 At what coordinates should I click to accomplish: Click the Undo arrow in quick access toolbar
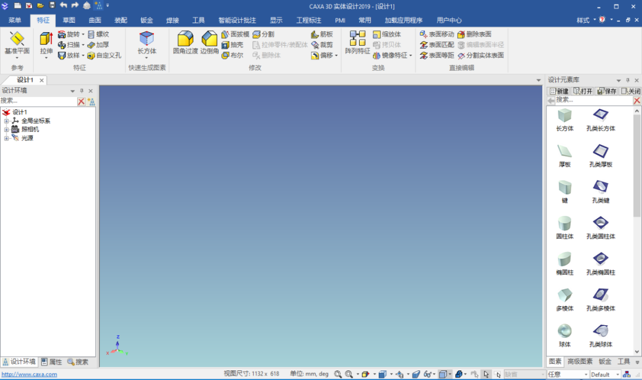click(x=64, y=5)
